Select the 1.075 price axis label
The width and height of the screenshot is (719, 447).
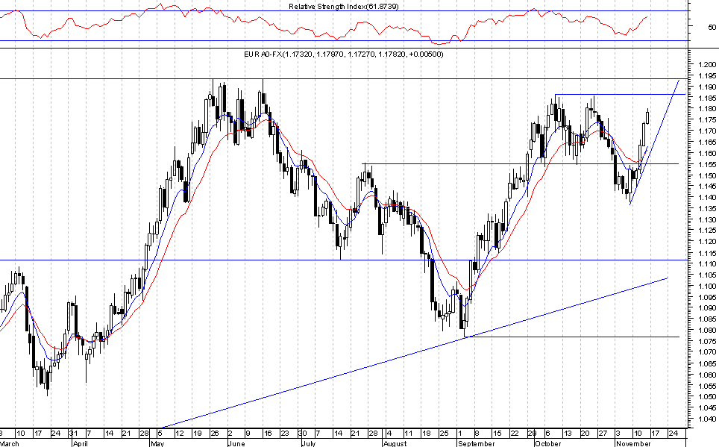tap(707, 341)
